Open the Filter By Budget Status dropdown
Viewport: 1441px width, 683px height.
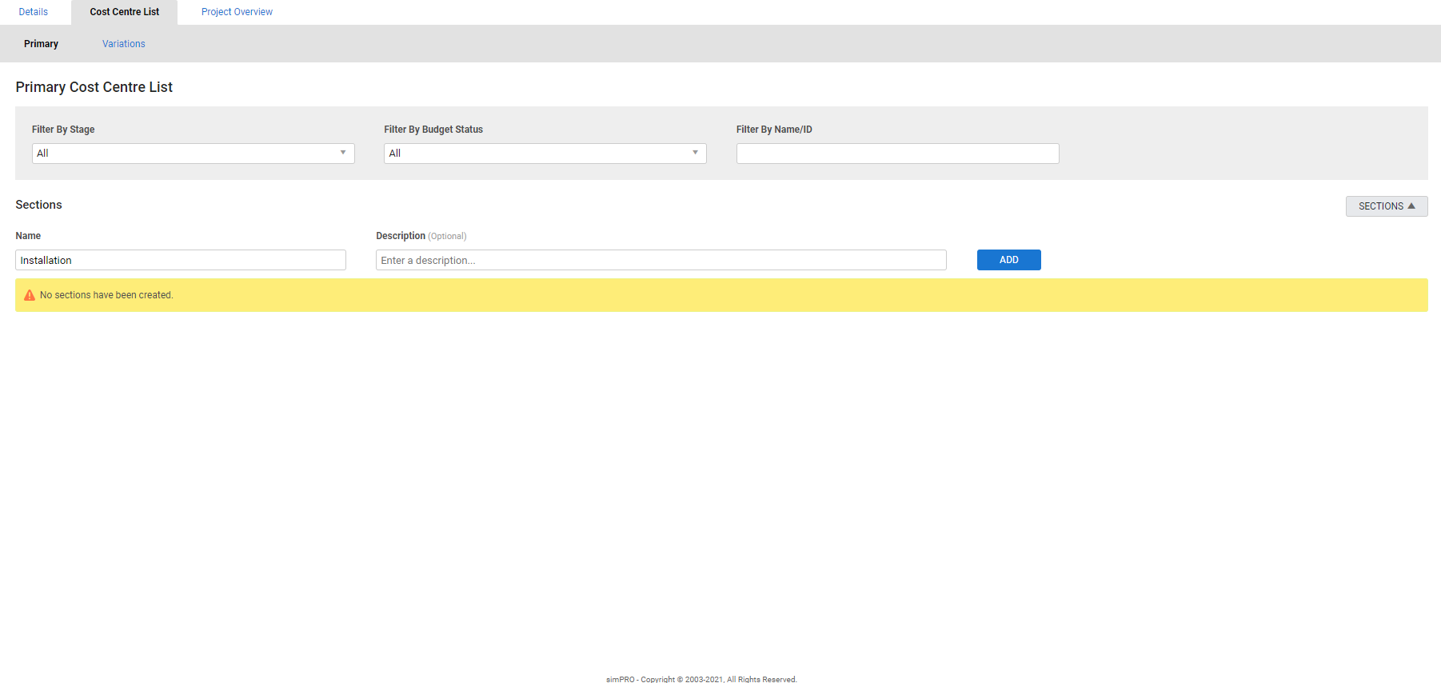(x=545, y=154)
